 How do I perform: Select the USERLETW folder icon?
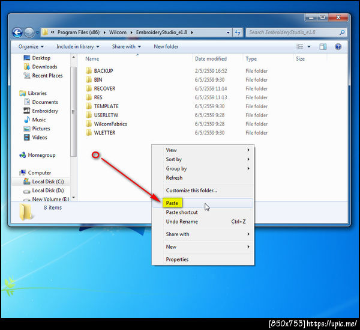click(x=89, y=115)
